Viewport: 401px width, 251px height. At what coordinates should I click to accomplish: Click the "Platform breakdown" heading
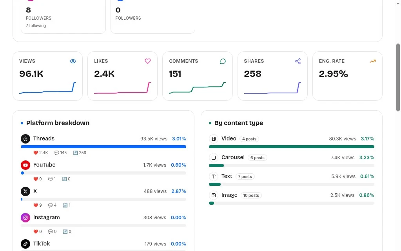point(58,123)
